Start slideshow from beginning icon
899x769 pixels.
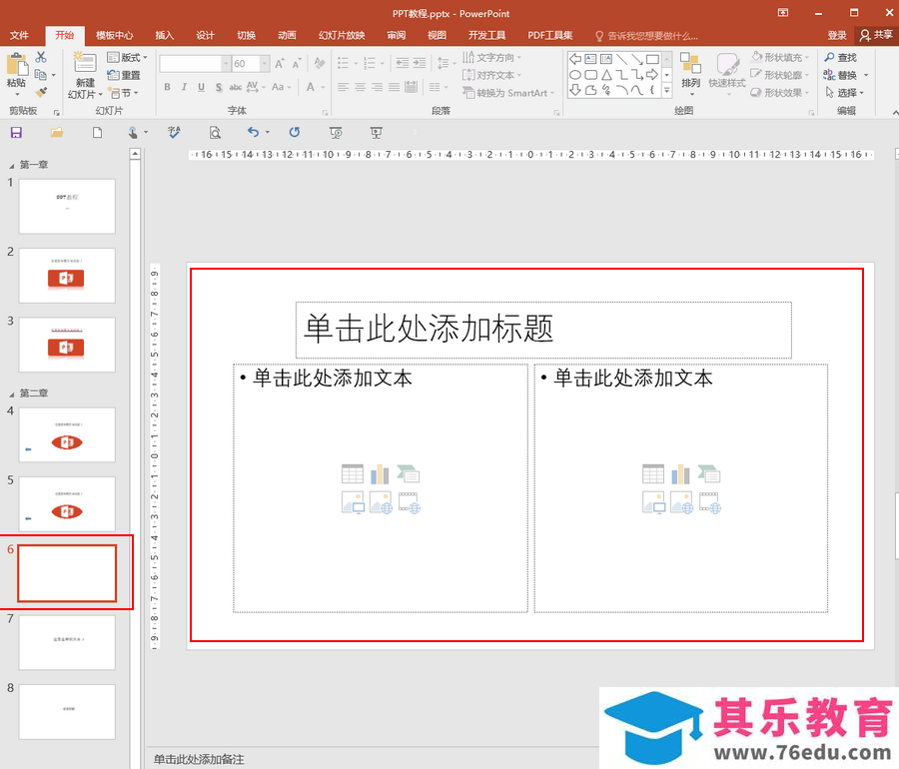tap(336, 133)
